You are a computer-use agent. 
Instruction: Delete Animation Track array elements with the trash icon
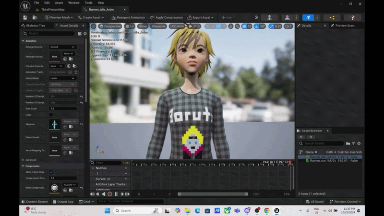(76, 72)
